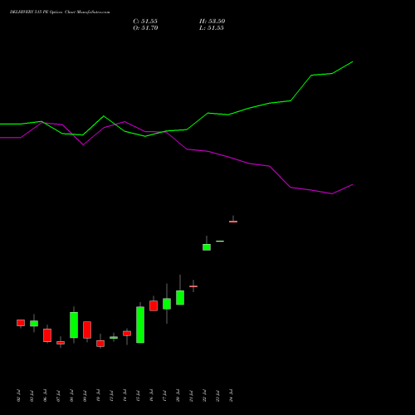The width and height of the screenshot is (415, 415).
Task: Select the low value L: 51.55
Action: pos(212,28)
